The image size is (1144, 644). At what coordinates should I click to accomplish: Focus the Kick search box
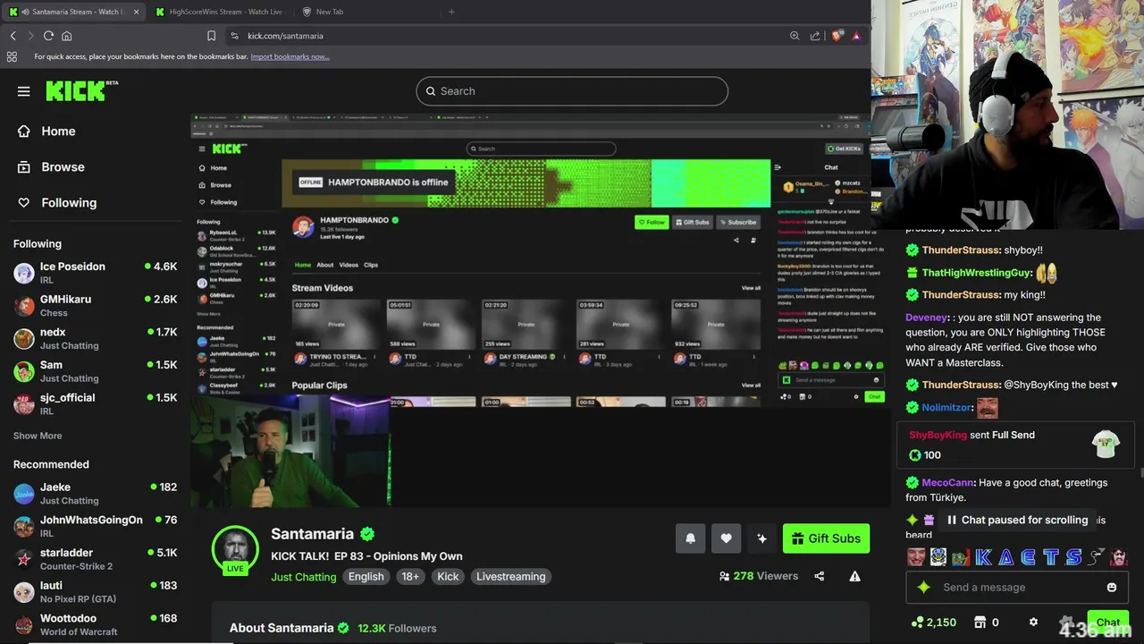pyautogui.click(x=572, y=91)
